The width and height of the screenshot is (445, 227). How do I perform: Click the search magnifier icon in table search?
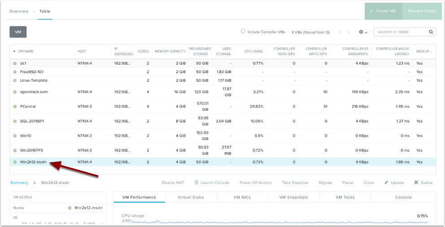431,32
